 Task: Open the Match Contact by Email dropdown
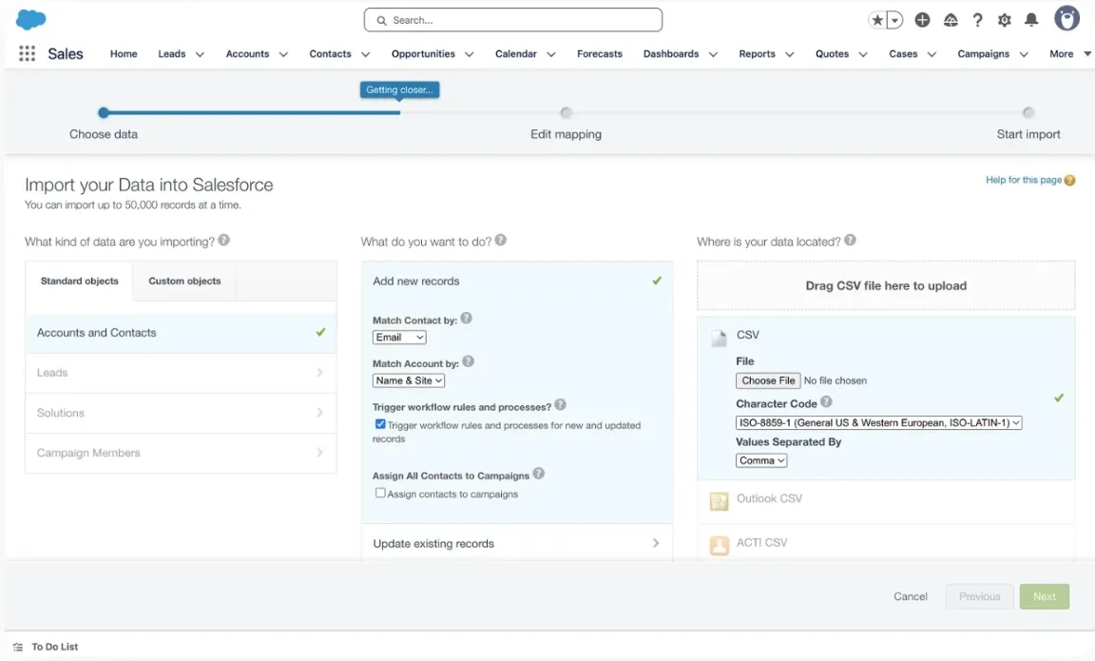point(399,338)
